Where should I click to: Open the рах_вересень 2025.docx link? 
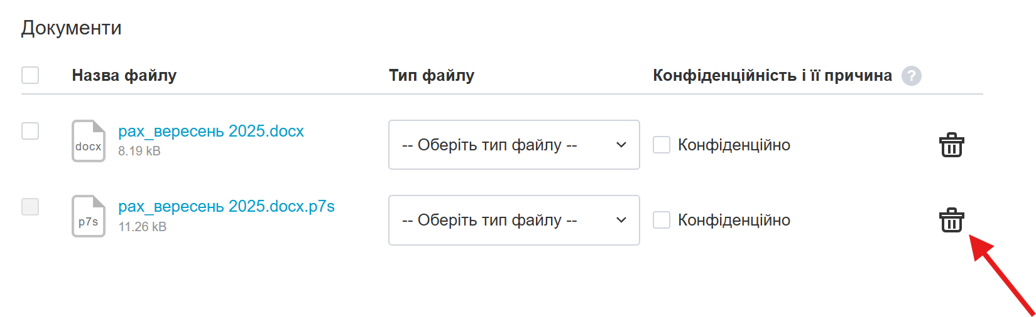(211, 131)
